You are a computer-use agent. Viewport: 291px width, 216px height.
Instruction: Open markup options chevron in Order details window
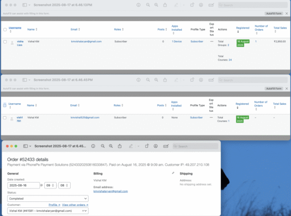(138, 146)
